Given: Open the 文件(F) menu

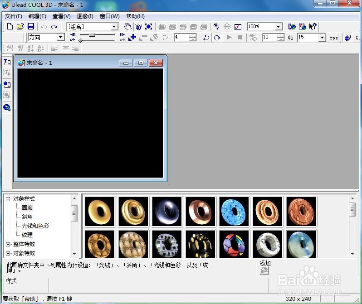Looking at the screenshot, I should click(14, 16).
